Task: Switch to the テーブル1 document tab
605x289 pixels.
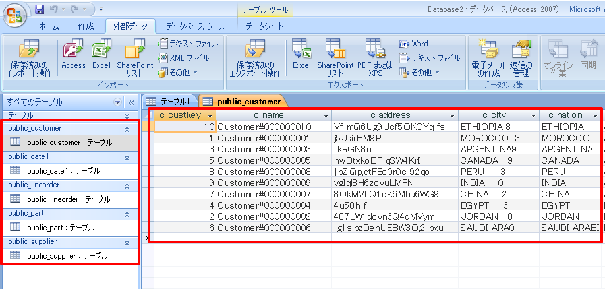Action: (x=169, y=101)
